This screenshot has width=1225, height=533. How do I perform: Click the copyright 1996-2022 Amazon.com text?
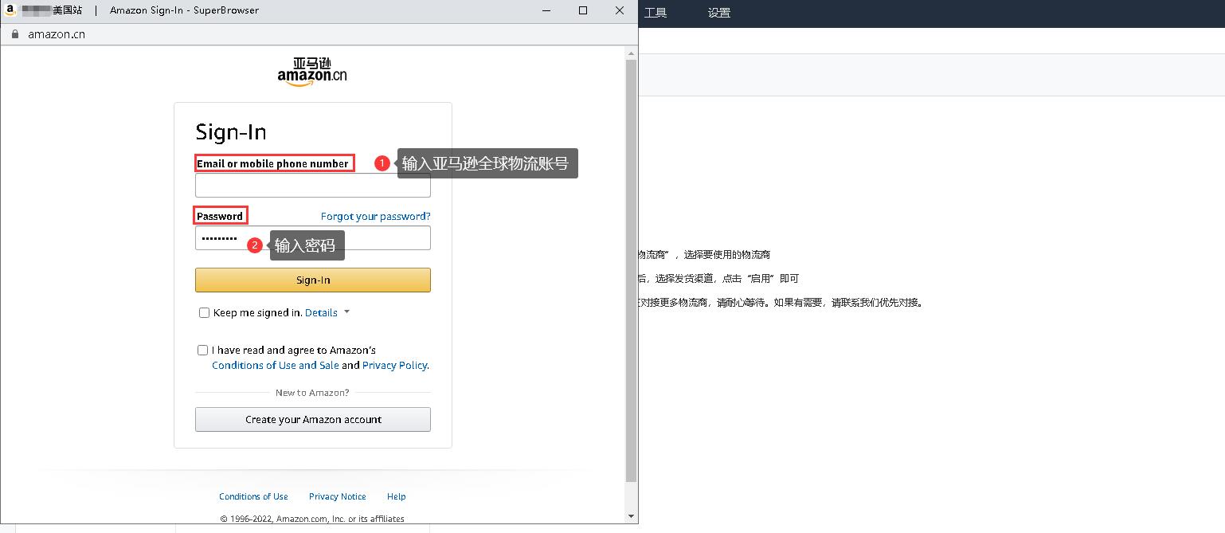click(312, 519)
